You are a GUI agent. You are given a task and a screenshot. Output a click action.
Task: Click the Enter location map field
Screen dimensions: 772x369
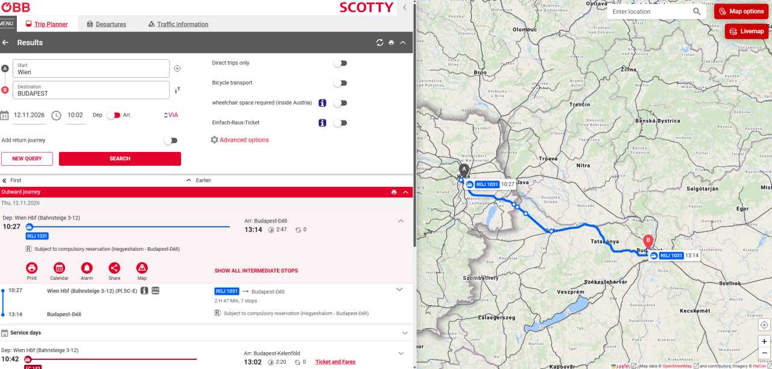pyautogui.click(x=650, y=11)
